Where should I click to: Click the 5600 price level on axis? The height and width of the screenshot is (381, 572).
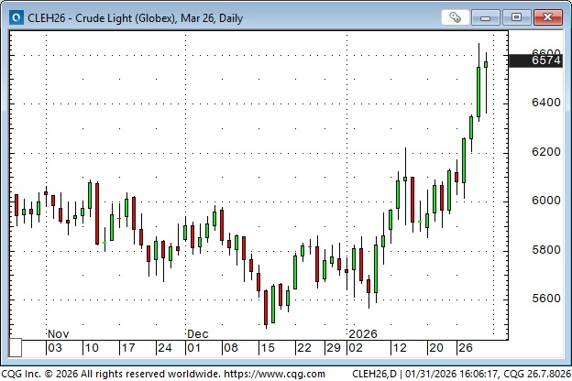pyautogui.click(x=547, y=299)
